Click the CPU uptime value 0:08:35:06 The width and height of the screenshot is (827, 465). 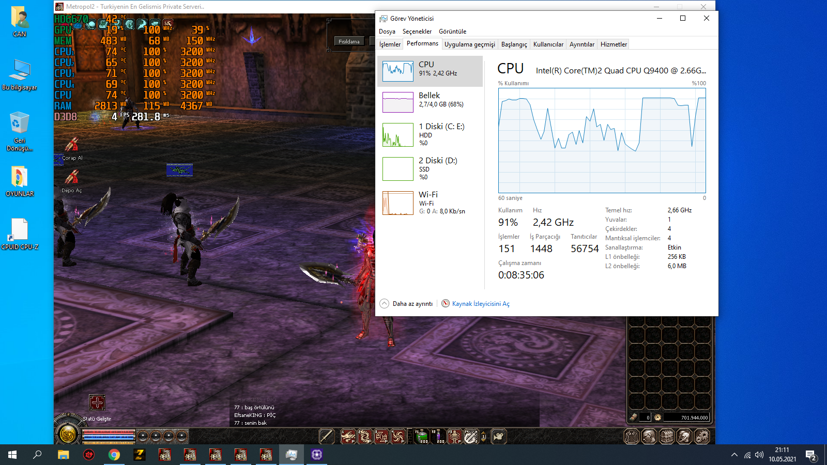coord(521,275)
